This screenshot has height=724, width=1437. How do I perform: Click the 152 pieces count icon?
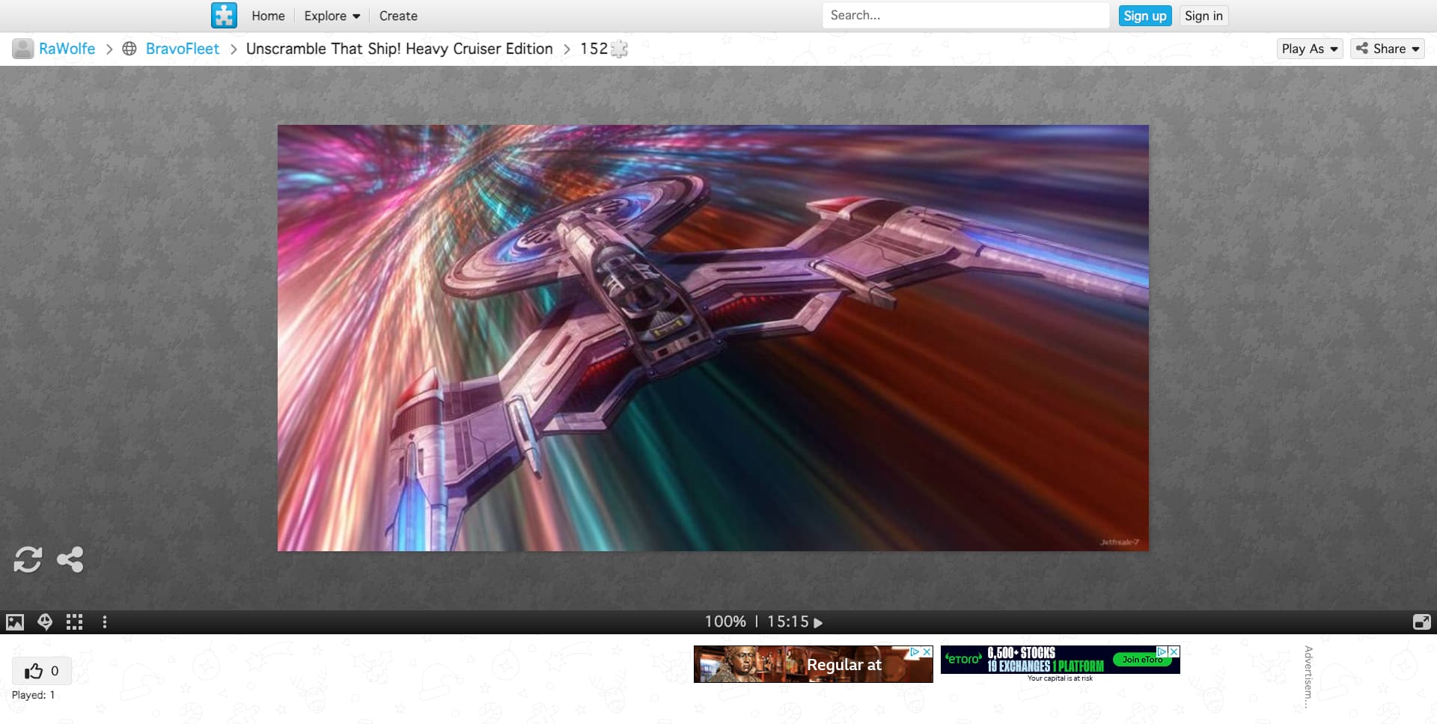(619, 49)
